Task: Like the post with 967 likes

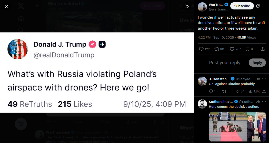Action: point(232,49)
